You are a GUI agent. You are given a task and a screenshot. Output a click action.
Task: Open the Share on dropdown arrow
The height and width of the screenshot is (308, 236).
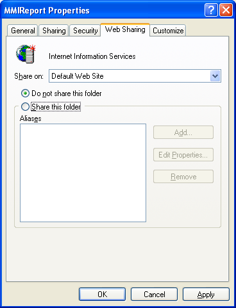point(215,76)
